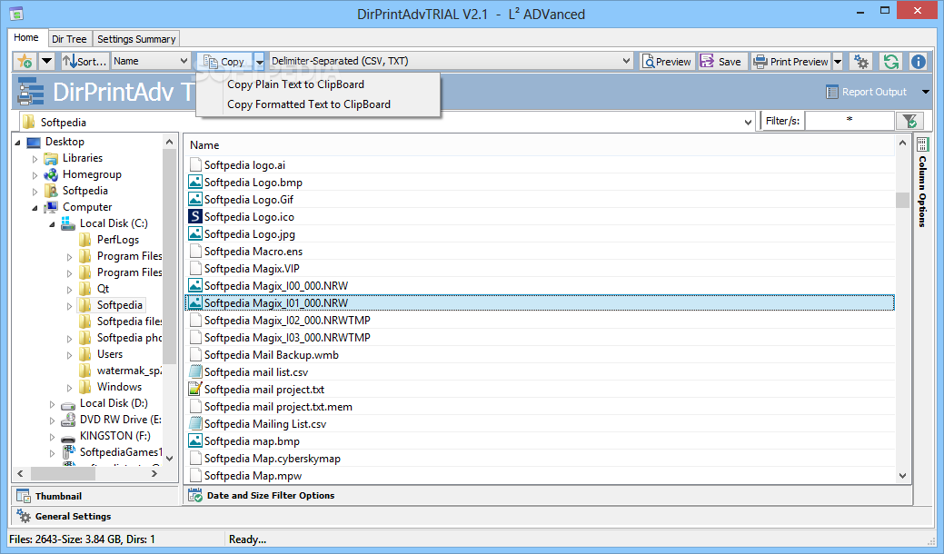Click the Copy toolbar button

[224, 62]
